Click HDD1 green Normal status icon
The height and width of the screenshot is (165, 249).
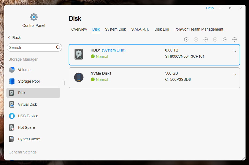pyautogui.click(x=93, y=56)
